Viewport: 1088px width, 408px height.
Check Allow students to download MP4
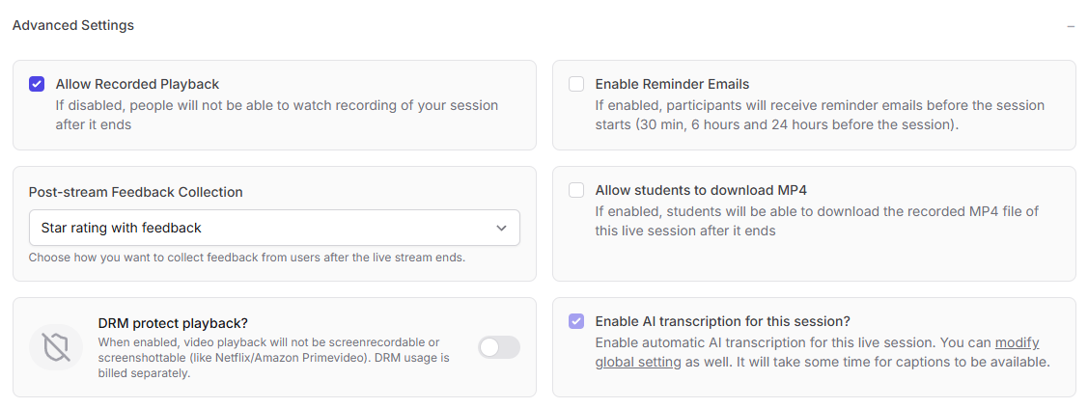click(576, 190)
